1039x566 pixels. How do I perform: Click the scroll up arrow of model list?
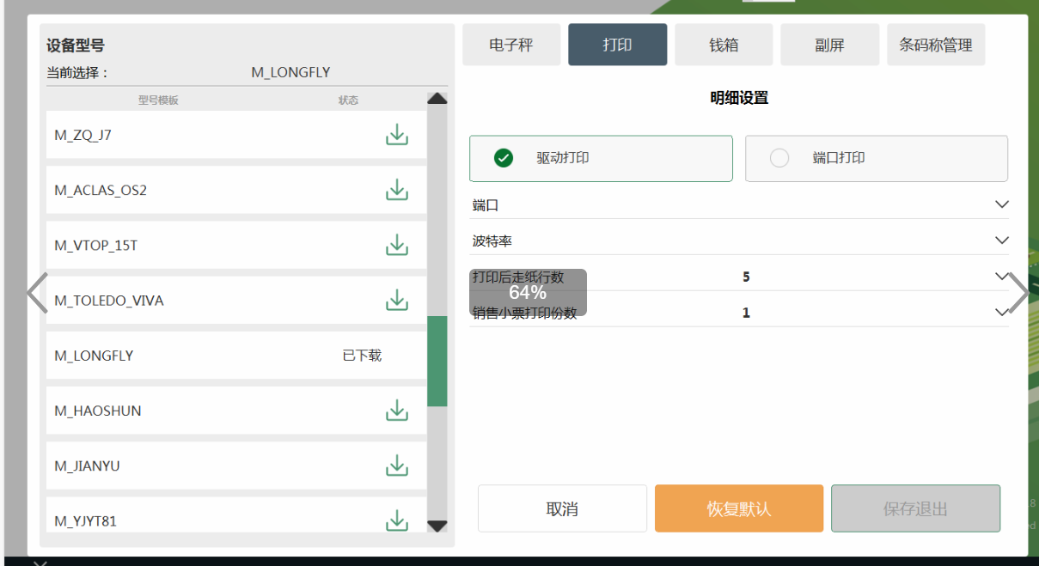tap(437, 99)
